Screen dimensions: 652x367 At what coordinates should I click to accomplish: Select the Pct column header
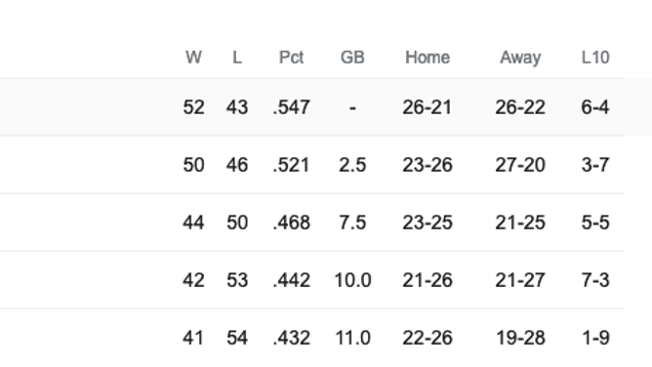coord(291,58)
